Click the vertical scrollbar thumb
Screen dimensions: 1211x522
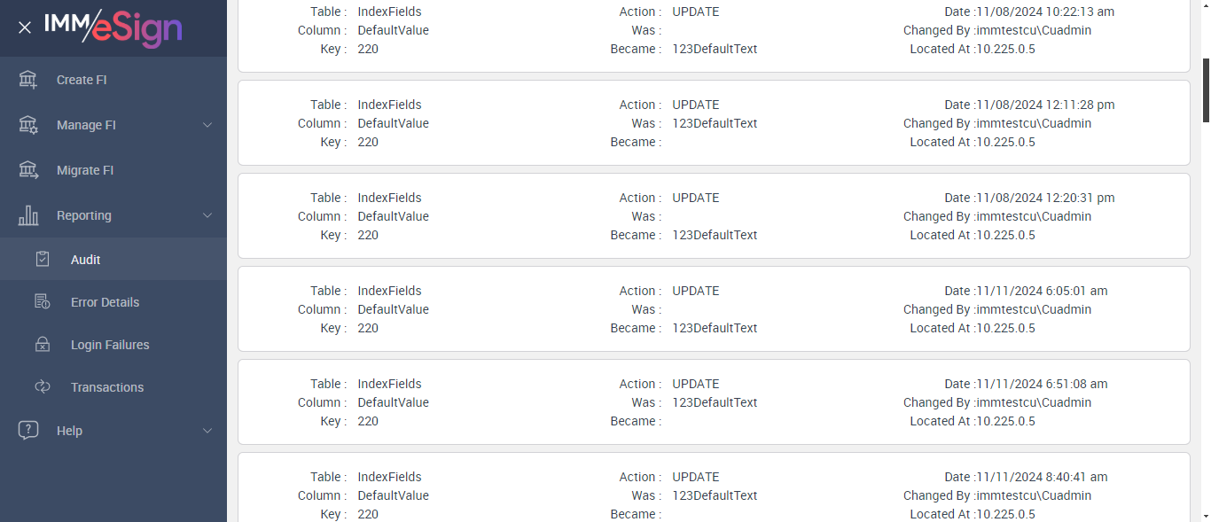click(1206, 89)
